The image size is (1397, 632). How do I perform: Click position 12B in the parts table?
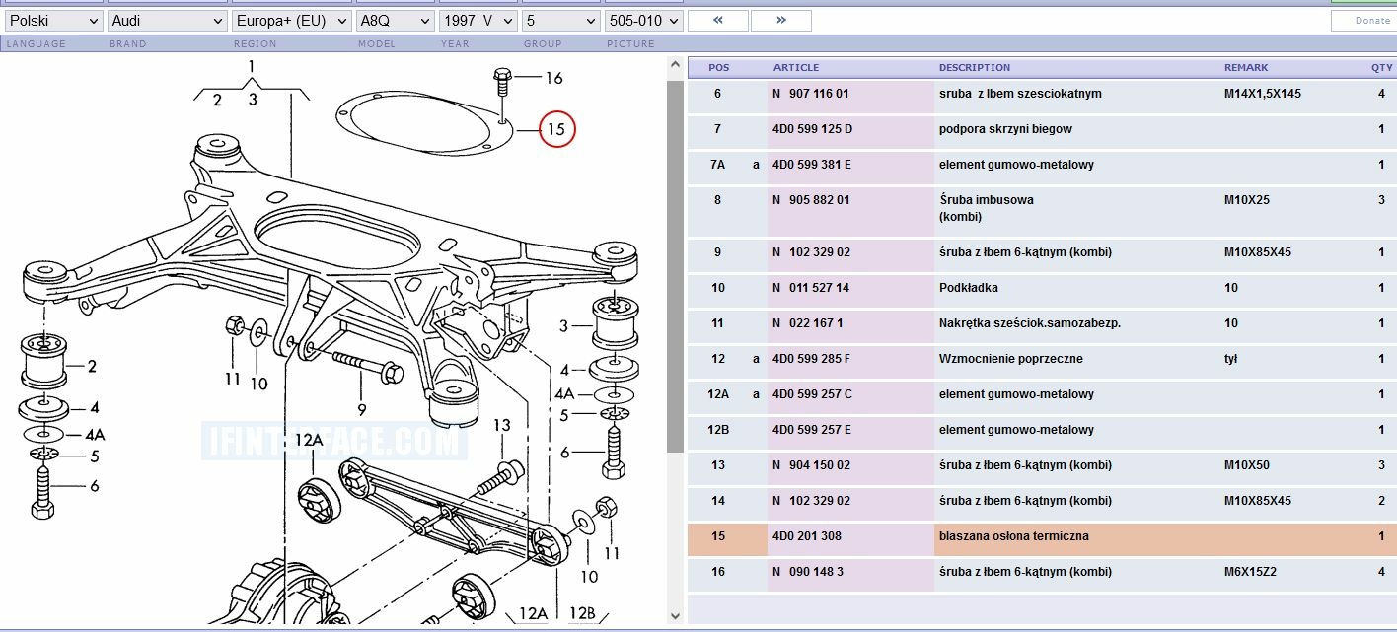tap(718, 430)
